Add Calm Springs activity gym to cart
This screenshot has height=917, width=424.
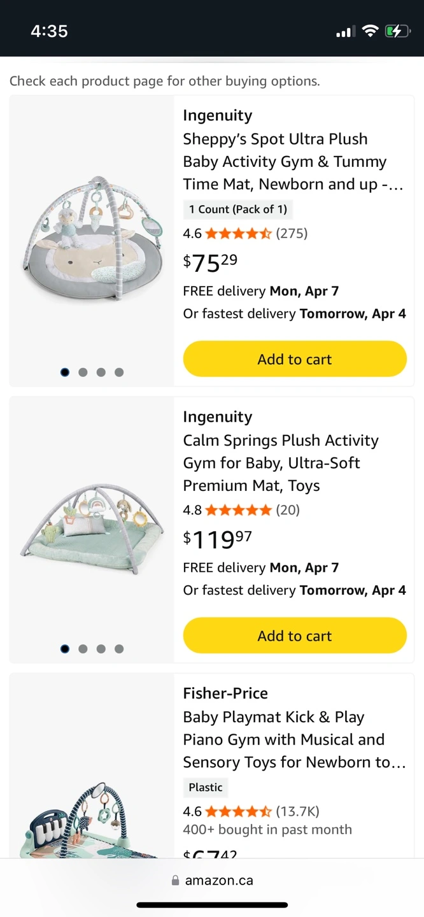tap(295, 636)
